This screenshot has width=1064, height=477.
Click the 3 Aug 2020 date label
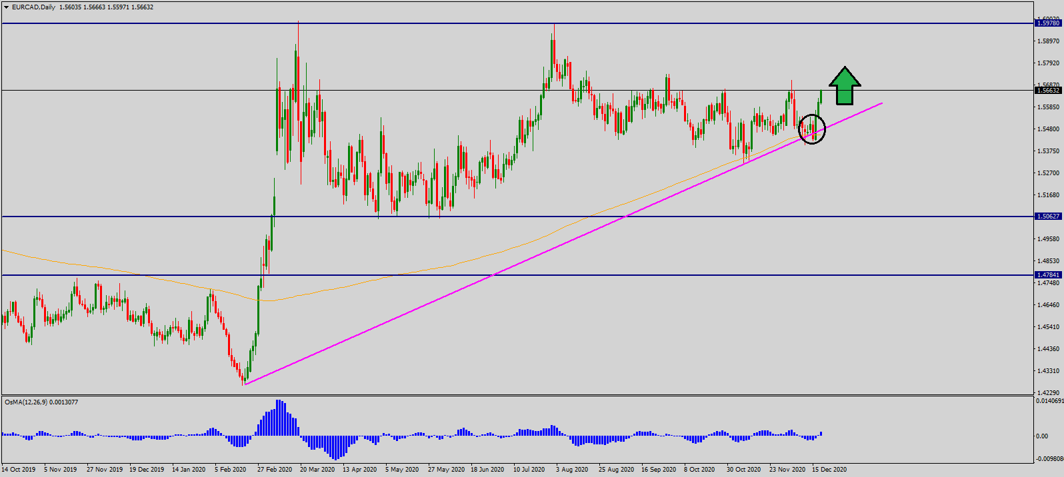tap(572, 470)
